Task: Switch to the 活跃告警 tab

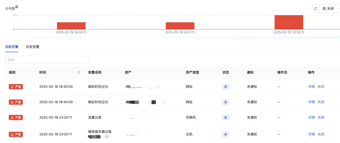Action: 12,47
